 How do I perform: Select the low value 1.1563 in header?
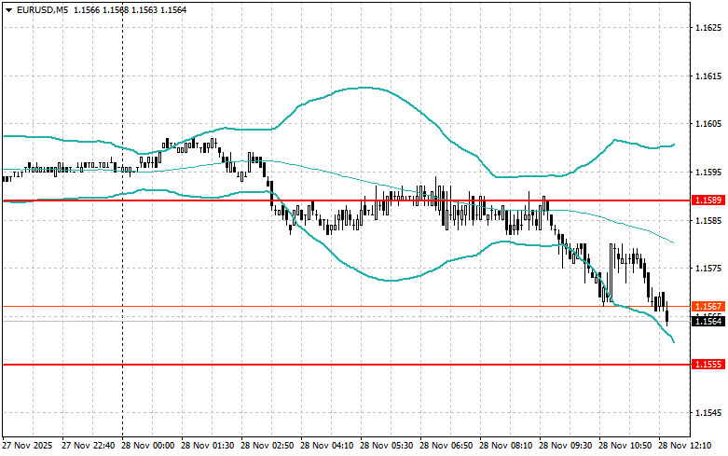click(x=144, y=9)
